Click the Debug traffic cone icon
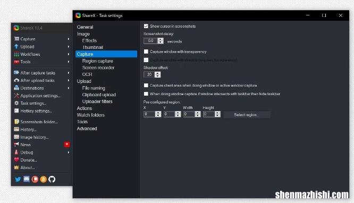This screenshot has height=203, width=354. (x=16, y=152)
